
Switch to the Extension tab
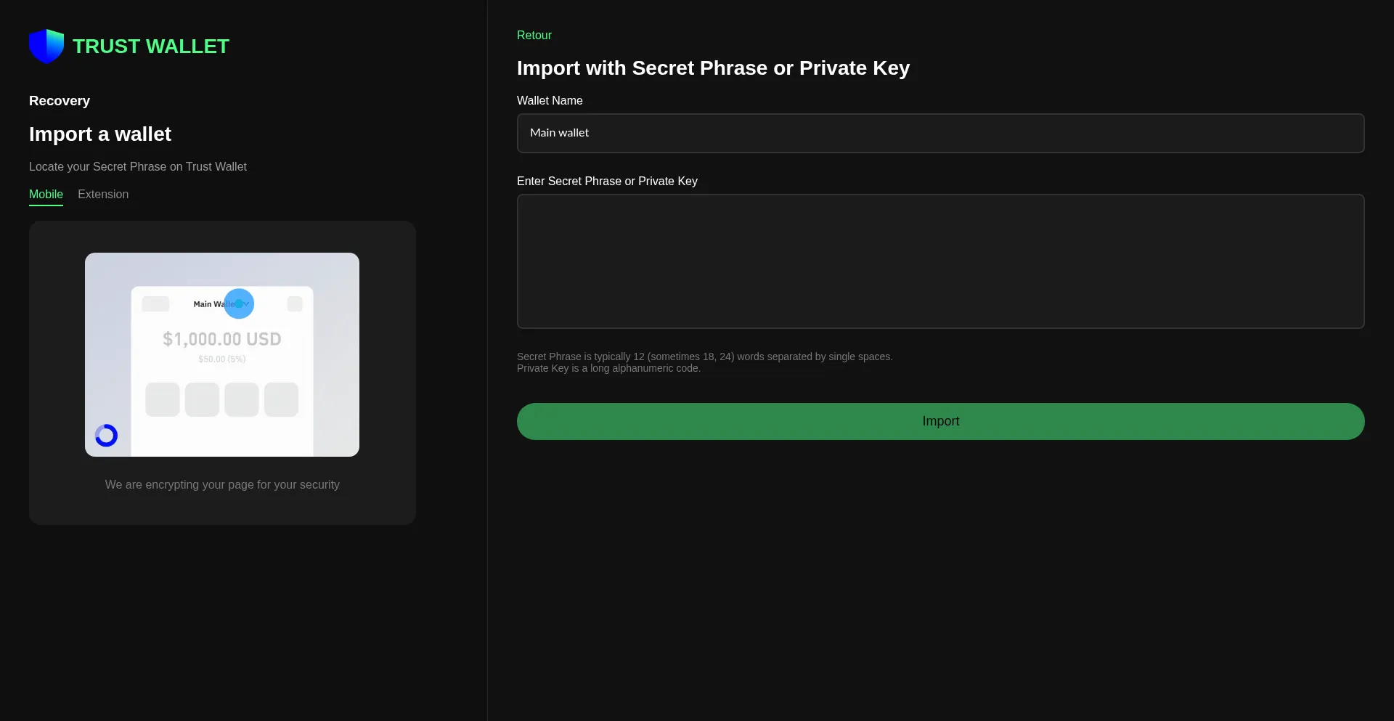pyautogui.click(x=103, y=195)
